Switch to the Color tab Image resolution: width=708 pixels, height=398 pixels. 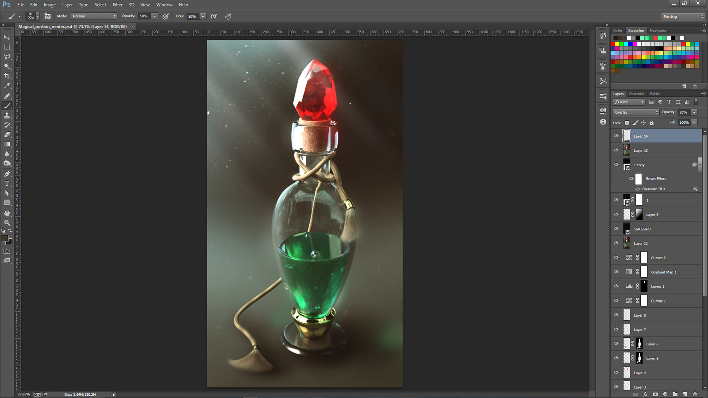tap(618, 31)
